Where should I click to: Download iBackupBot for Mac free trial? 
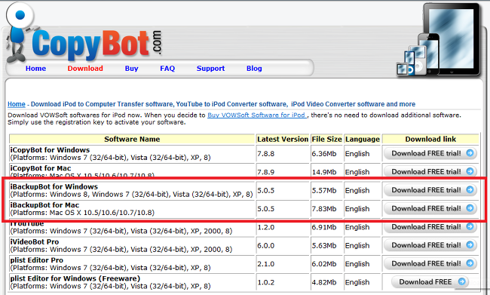pyautogui.click(x=430, y=208)
